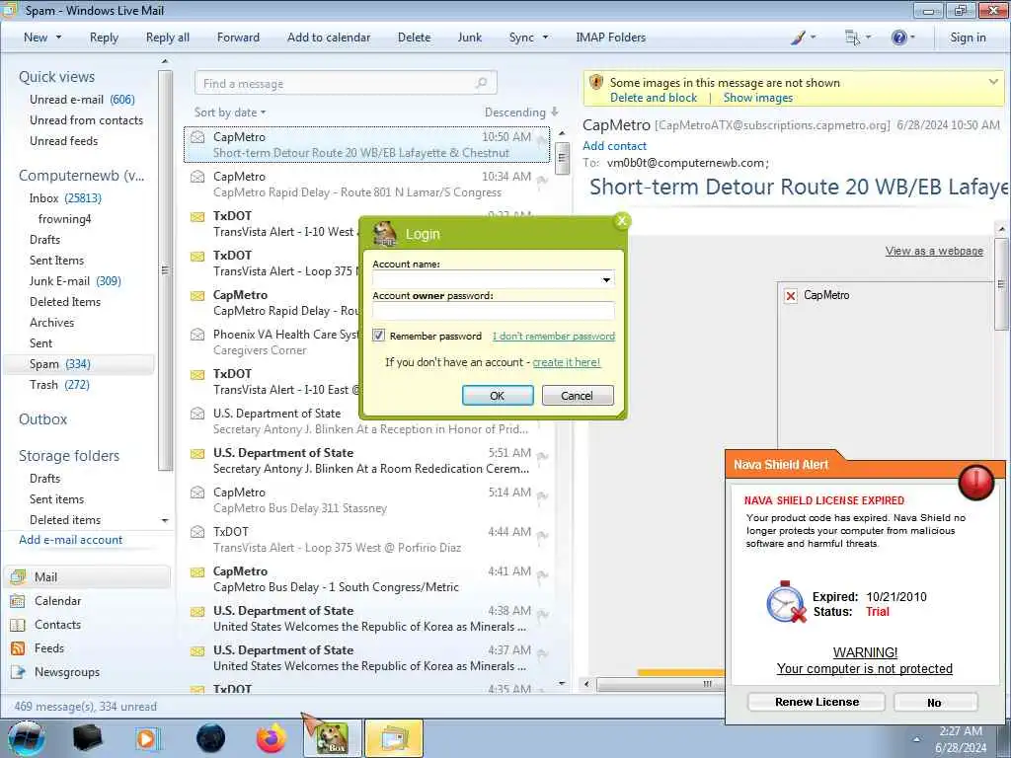Click the search magnifier in Find a message
This screenshot has width=1011, height=758.
pyautogui.click(x=481, y=83)
